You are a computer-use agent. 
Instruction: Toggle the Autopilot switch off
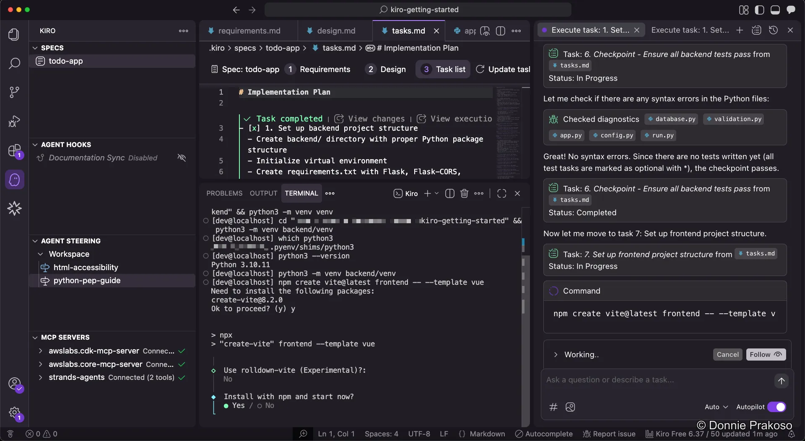point(776,407)
